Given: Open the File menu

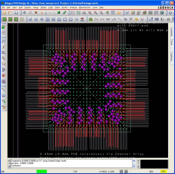Looking at the screenshot, I should tap(3, 8).
